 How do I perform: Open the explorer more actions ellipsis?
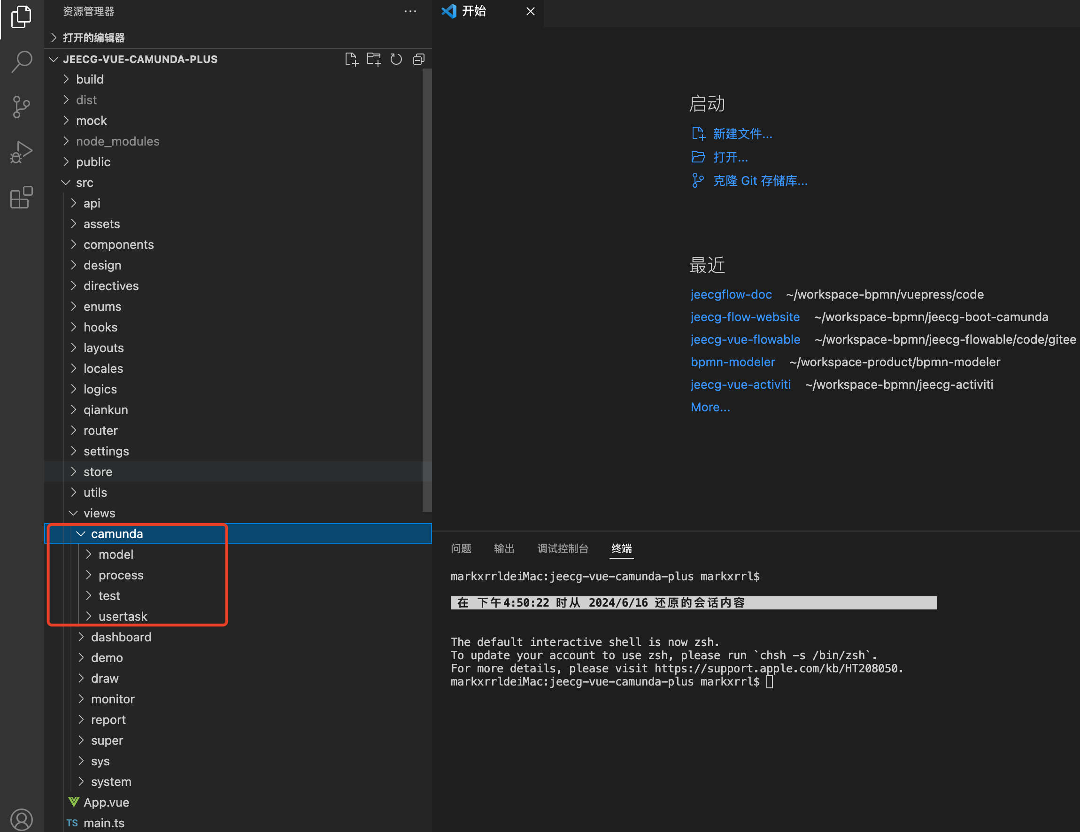(410, 11)
